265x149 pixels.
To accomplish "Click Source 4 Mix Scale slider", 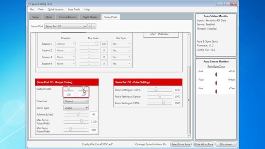I will point(89,63).
